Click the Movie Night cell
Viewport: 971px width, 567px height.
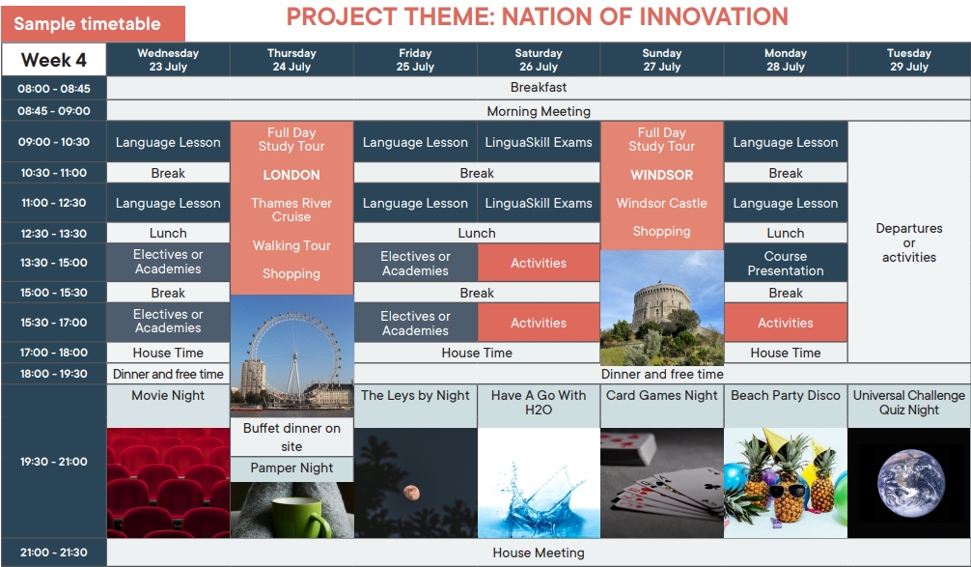coord(168,406)
